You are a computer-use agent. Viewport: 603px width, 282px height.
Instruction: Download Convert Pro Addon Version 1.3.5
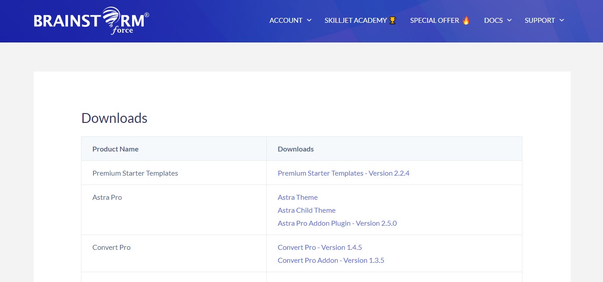[x=331, y=260]
